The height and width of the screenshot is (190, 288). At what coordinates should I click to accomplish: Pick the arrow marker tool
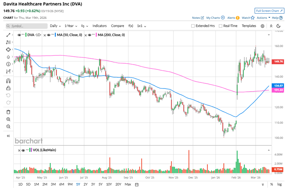click(x=8, y=57)
